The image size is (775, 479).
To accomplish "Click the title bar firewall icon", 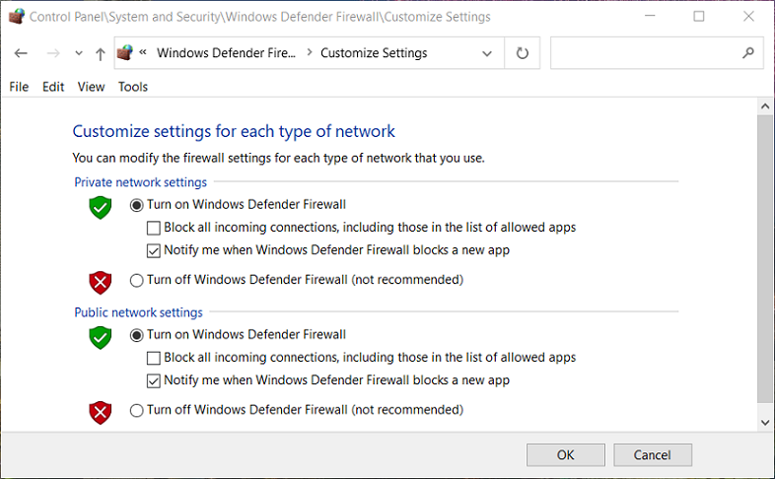I will (17, 17).
